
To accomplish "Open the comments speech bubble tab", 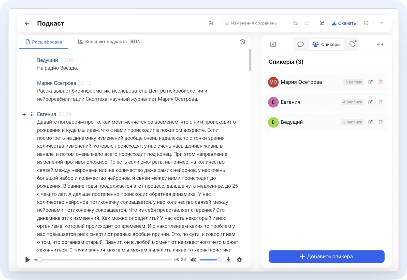I will pos(300,44).
